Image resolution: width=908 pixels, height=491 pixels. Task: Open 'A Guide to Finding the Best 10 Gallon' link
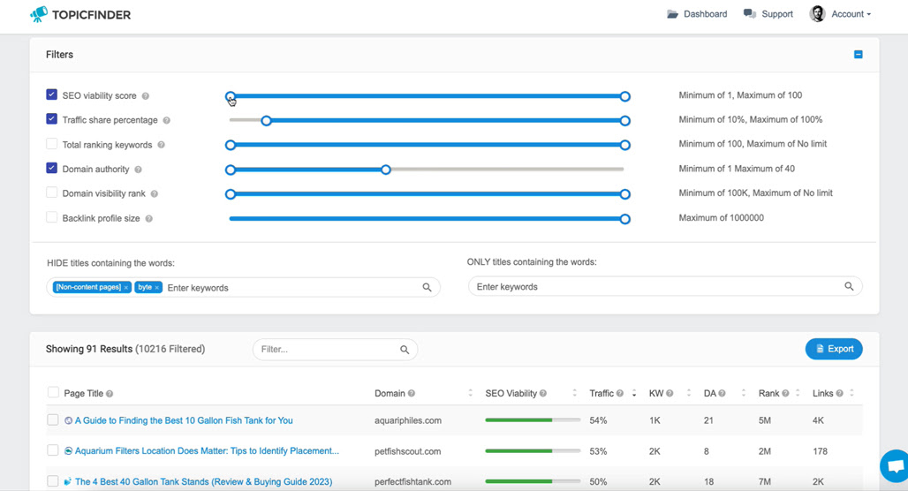[x=184, y=421]
